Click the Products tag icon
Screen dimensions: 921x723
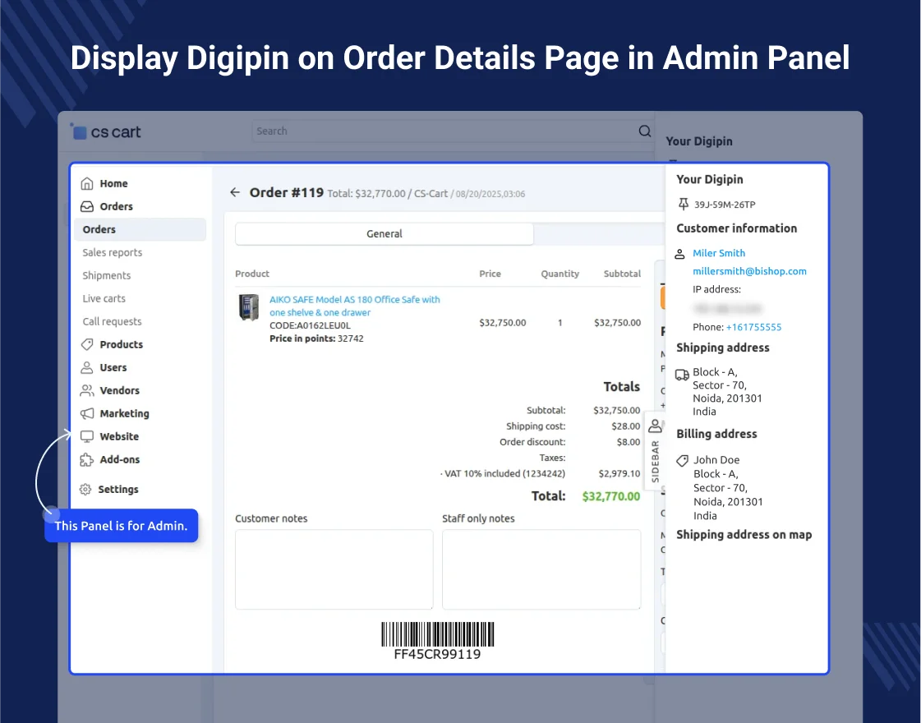point(87,344)
